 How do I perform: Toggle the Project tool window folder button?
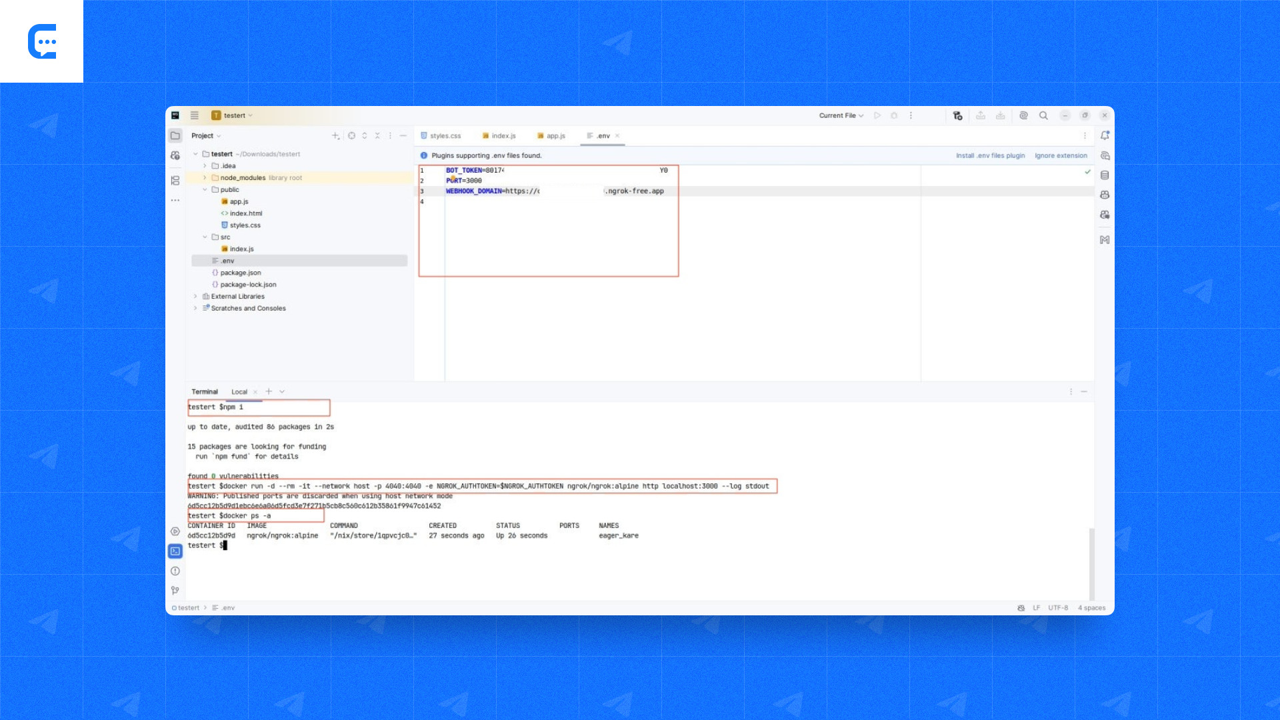click(x=175, y=135)
